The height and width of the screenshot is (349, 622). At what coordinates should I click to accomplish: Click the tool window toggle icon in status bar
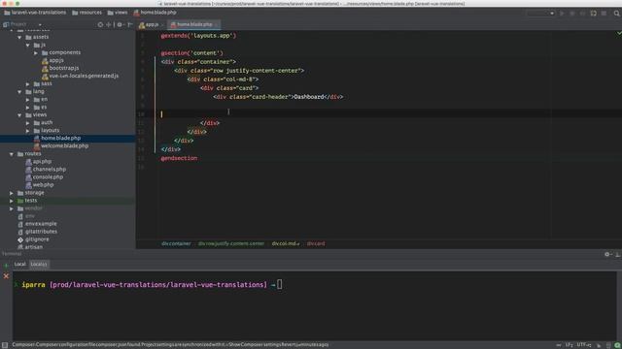(x=5, y=345)
